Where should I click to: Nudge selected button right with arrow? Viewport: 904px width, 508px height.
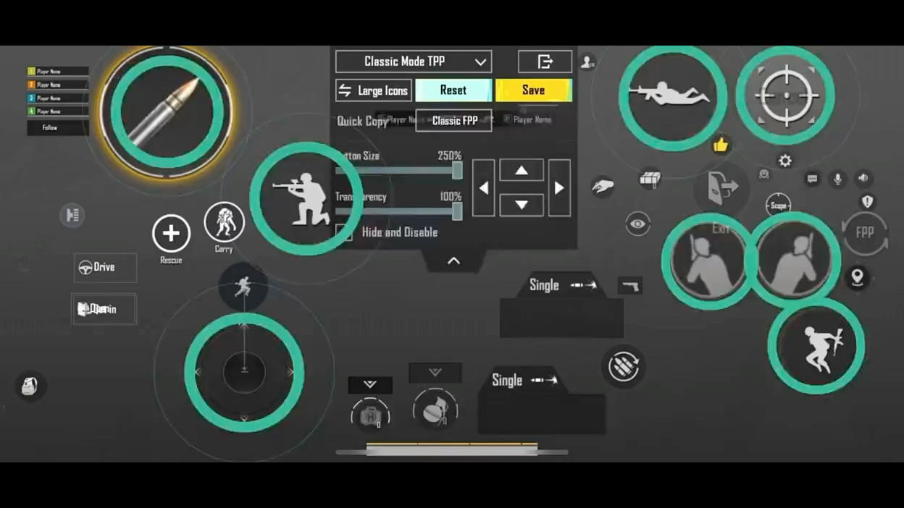click(x=559, y=187)
